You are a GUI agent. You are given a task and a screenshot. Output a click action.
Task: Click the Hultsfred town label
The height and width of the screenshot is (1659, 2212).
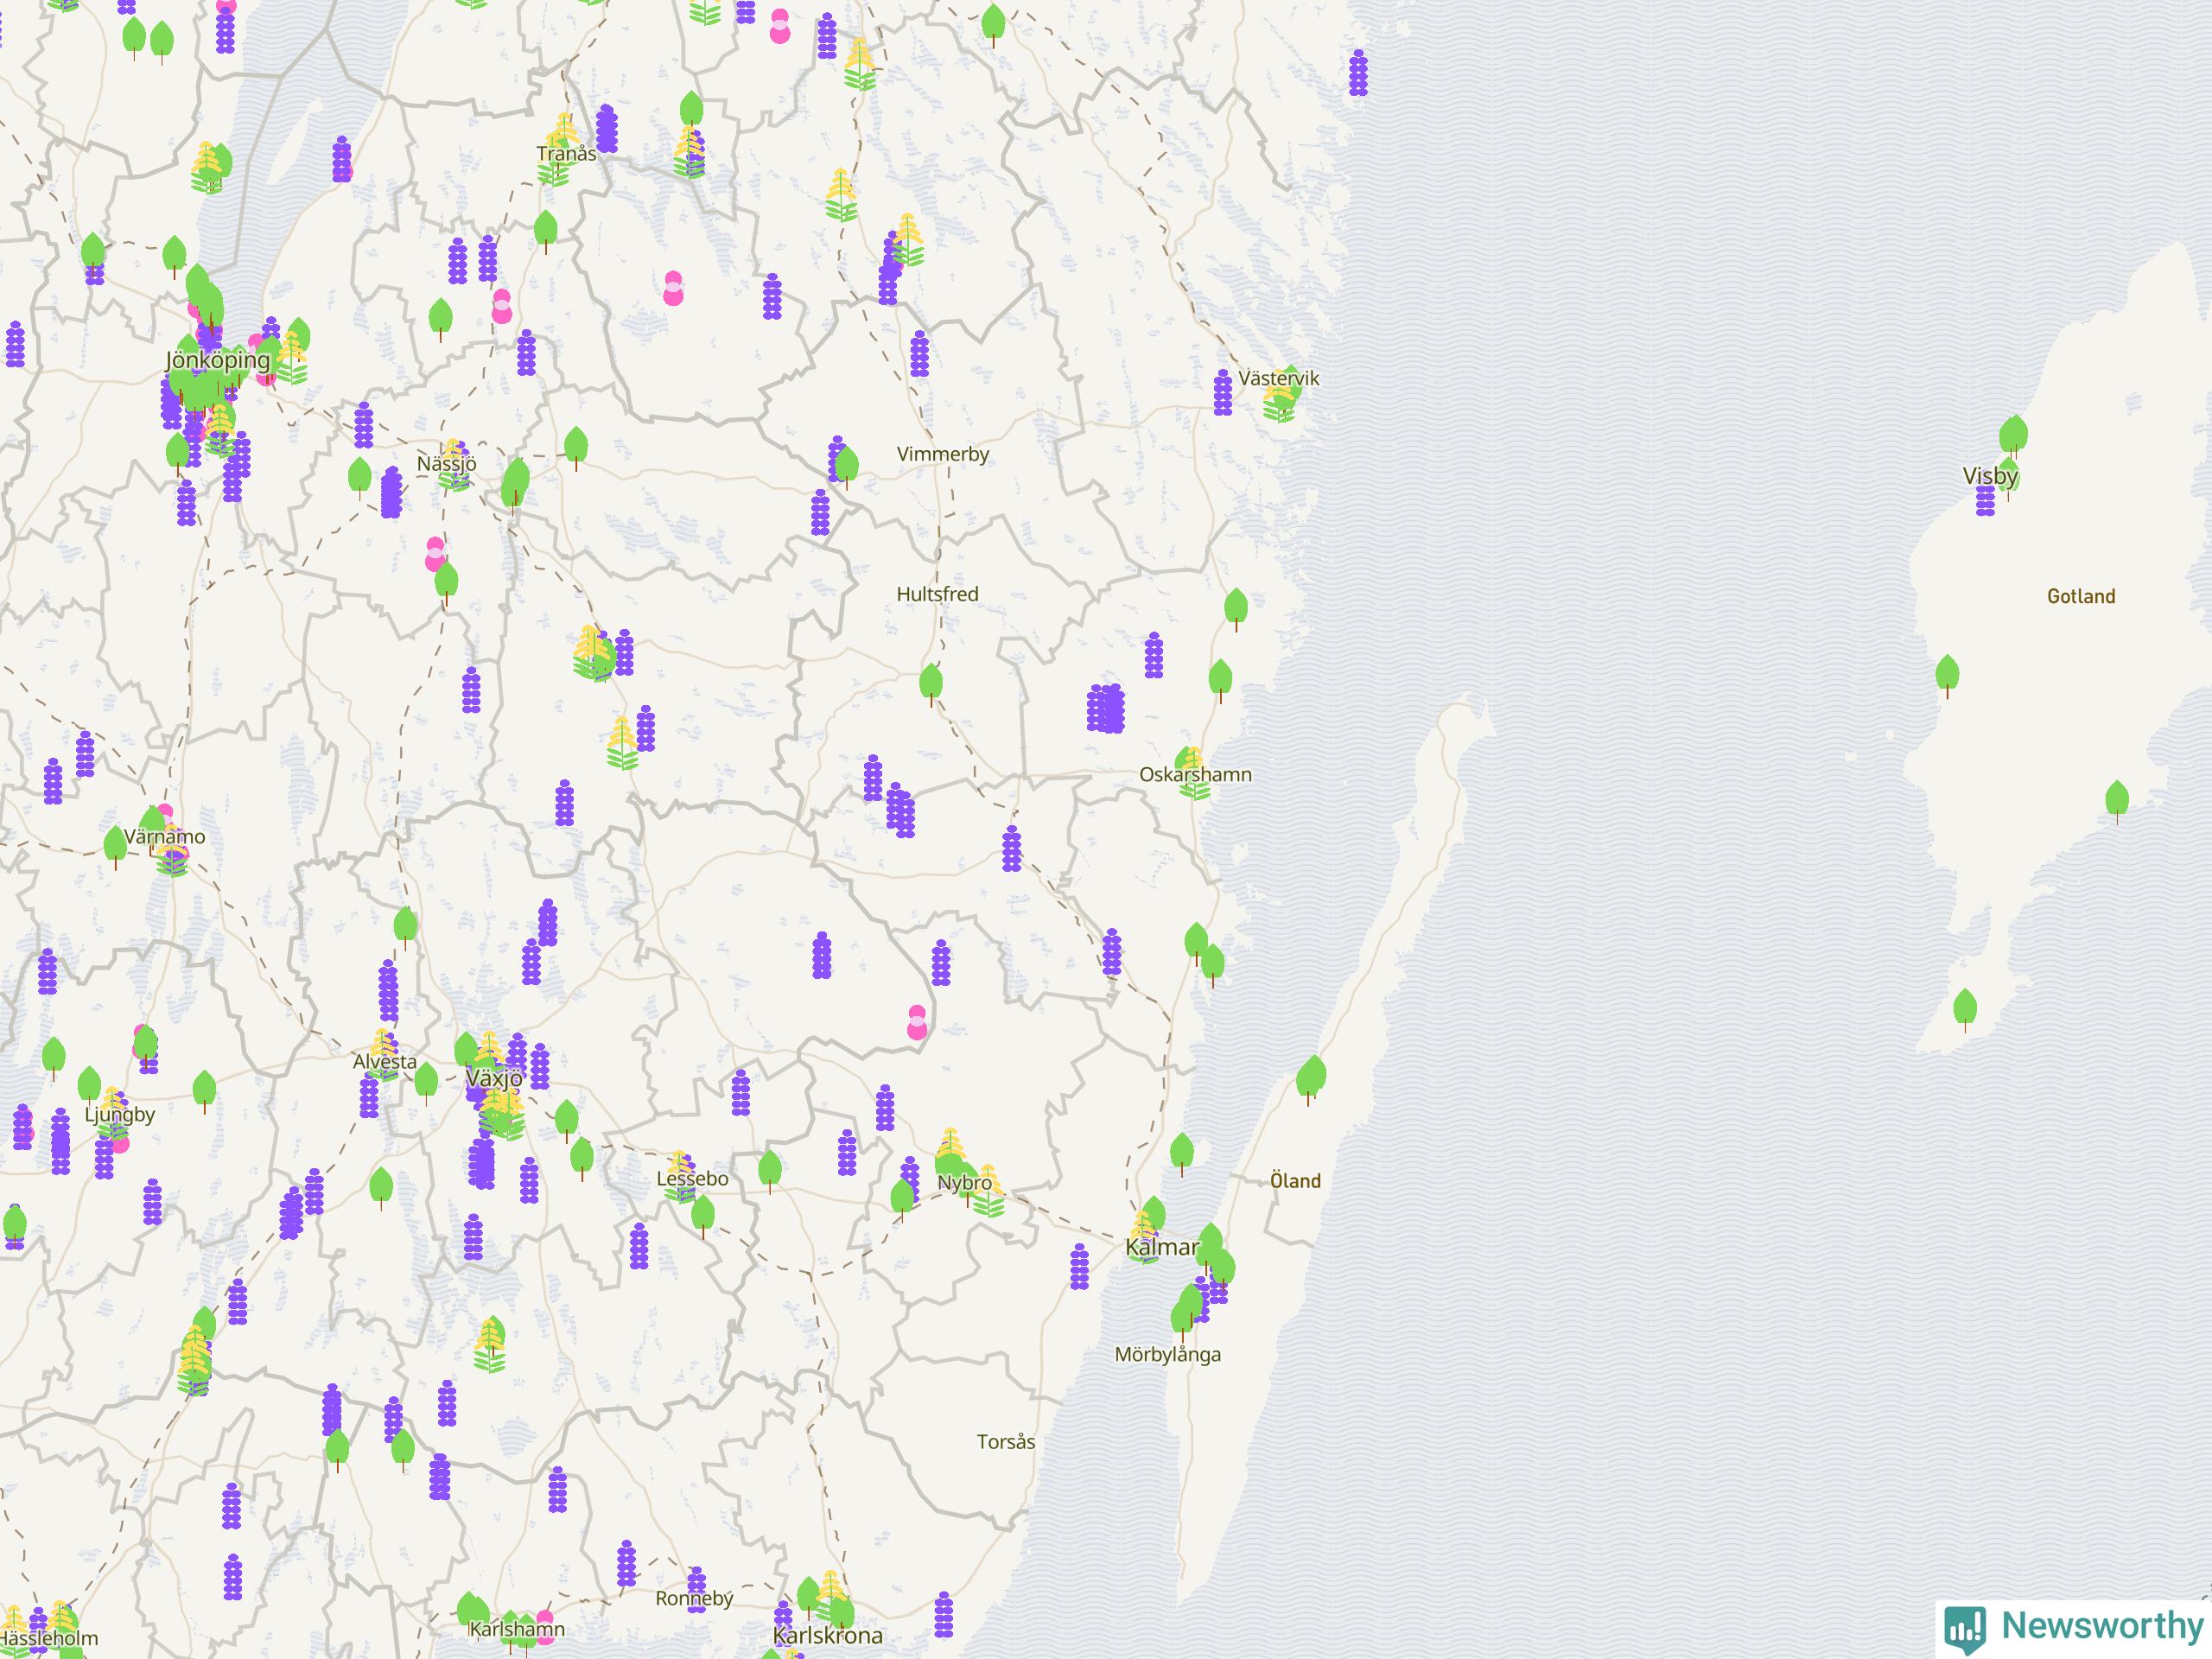point(937,594)
